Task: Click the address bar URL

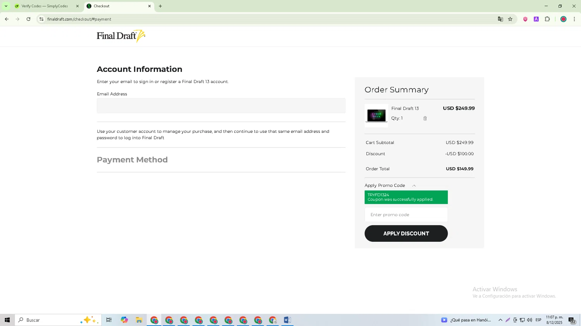Action: 79,19
